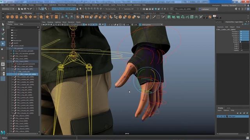Open the viewport Shading menu

pyautogui.click(x=50, y=22)
